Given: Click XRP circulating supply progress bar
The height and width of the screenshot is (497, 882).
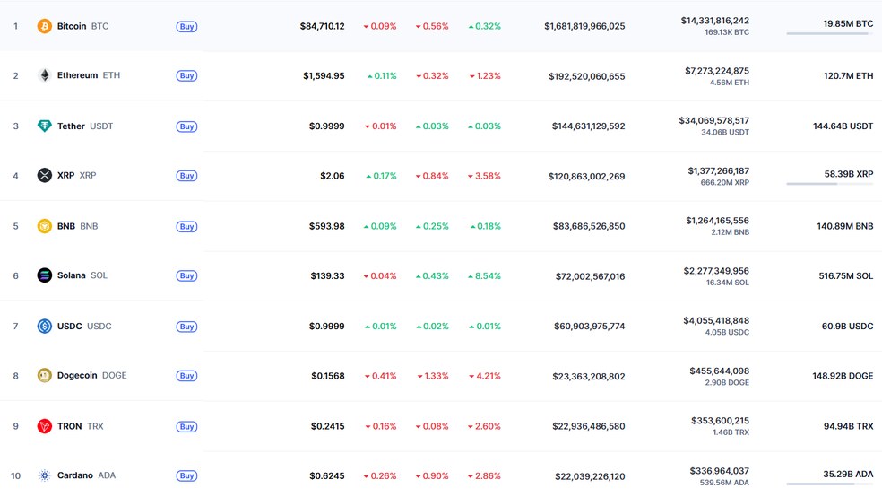Looking at the screenshot, I should tap(830, 184).
